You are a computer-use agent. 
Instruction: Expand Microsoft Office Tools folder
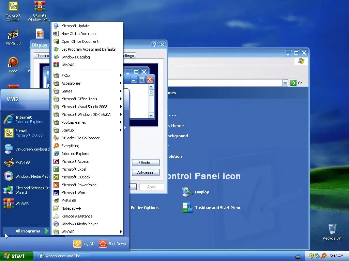[87, 99]
